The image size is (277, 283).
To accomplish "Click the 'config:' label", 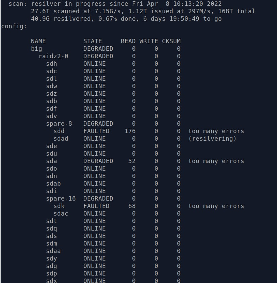I will pos(14,26).
